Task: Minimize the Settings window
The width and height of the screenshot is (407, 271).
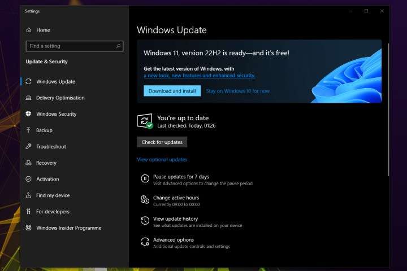Action: 350,11
